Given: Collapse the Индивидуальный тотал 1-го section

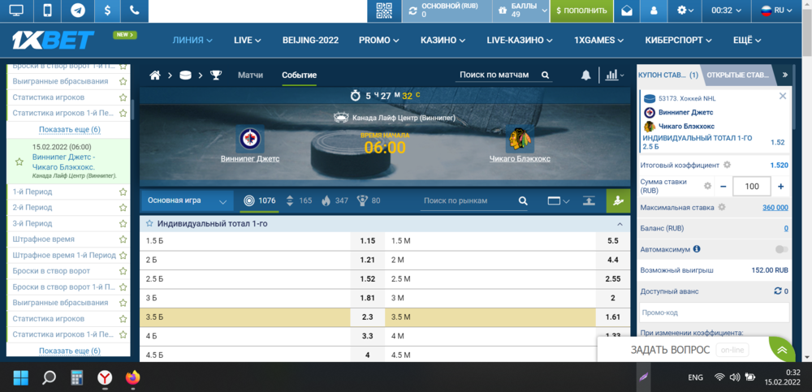Looking at the screenshot, I should [x=620, y=224].
